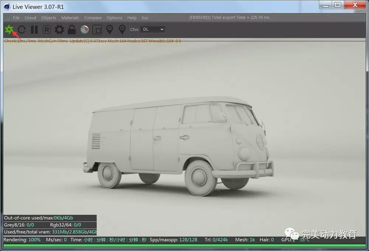Expand the Chn channel dropdown showing DL

tap(153, 30)
